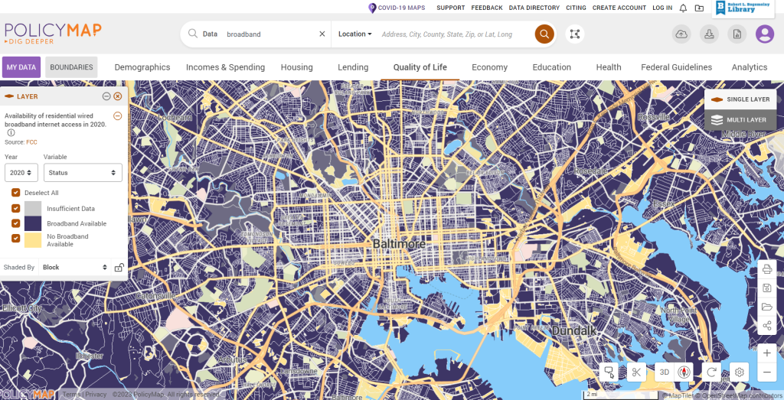The height and width of the screenshot is (400, 784).
Task: Click the BOUNDARIES button
Action: 71,67
